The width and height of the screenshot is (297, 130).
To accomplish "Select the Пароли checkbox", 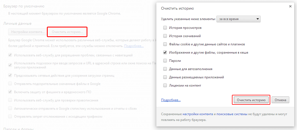I will [165, 61].
